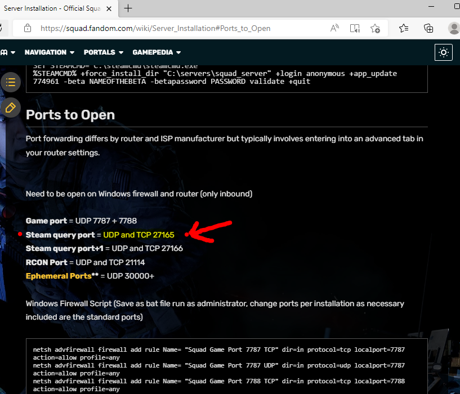Expand the PORTALS menu
The width and height of the screenshot is (460, 394).
pos(103,52)
